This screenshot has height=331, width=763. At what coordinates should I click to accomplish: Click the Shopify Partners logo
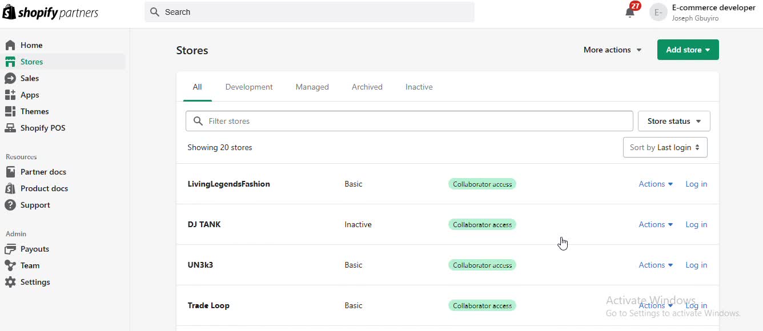click(x=50, y=13)
